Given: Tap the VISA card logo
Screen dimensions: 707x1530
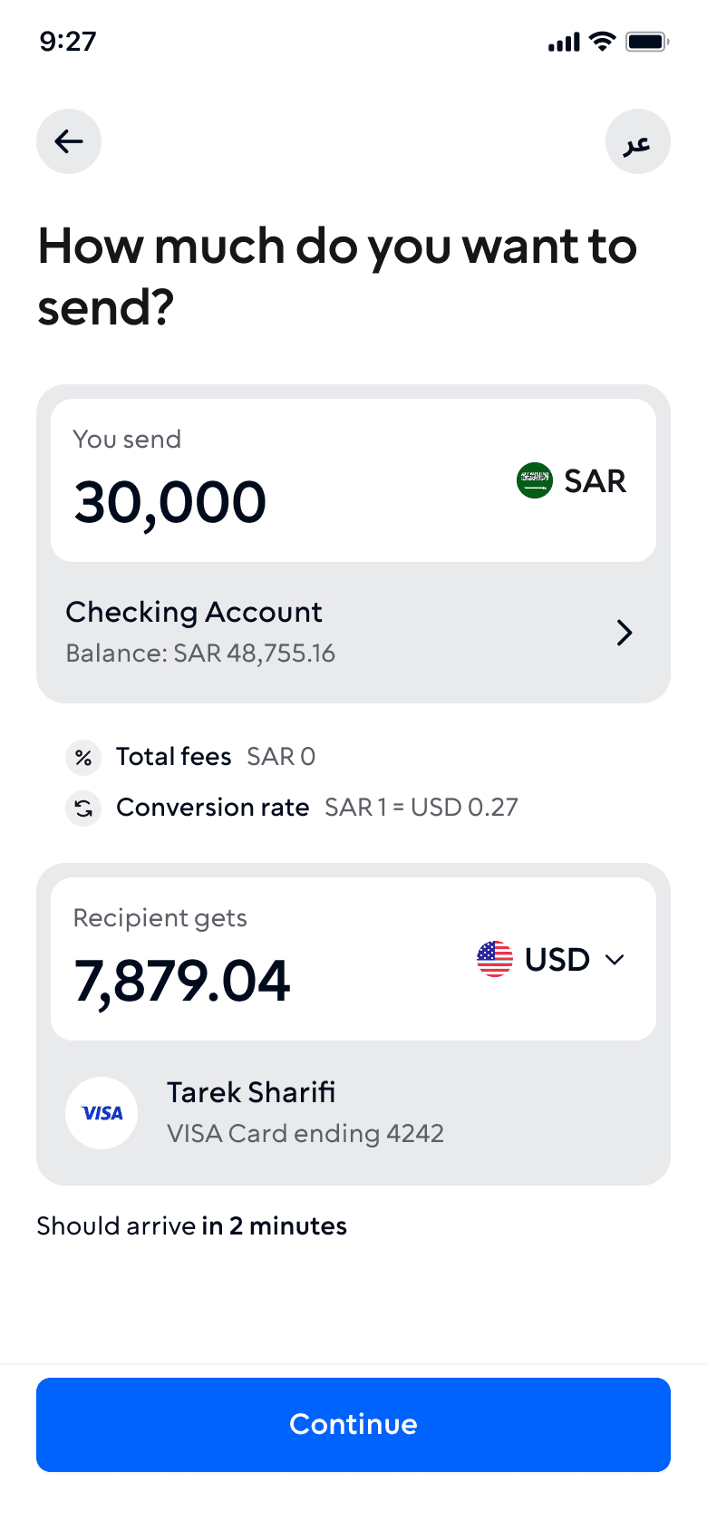Looking at the screenshot, I should (x=102, y=1113).
